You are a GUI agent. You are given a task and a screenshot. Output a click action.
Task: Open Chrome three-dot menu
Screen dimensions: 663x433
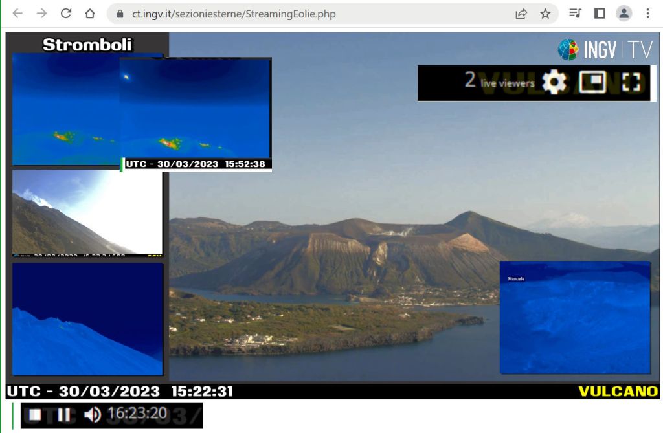point(647,14)
